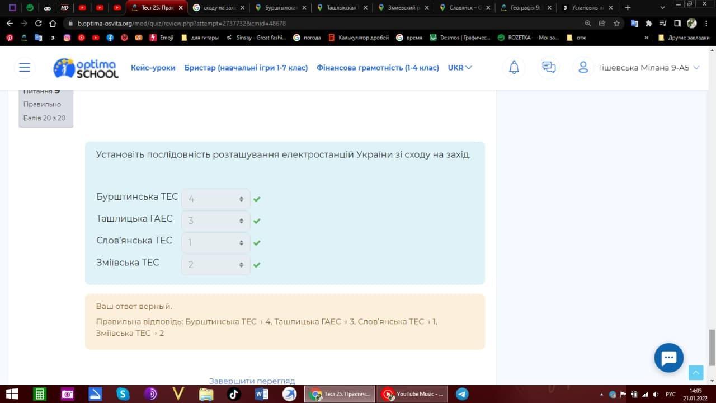Open the Калькулятор дробей bookmark
The image size is (716, 403).
point(359,38)
